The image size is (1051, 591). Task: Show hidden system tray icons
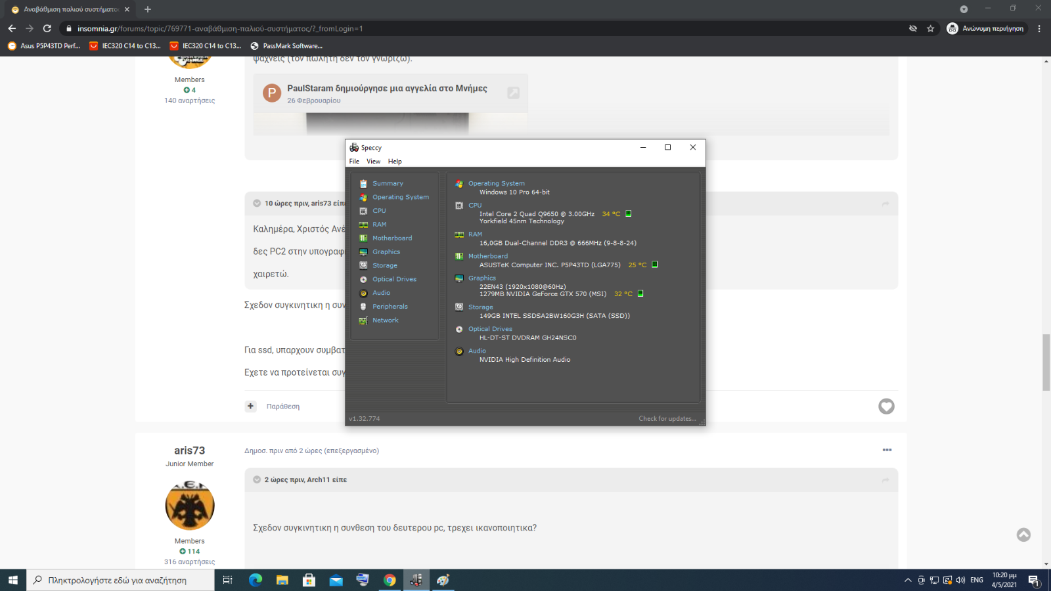pyautogui.click(x=908, y=580)
